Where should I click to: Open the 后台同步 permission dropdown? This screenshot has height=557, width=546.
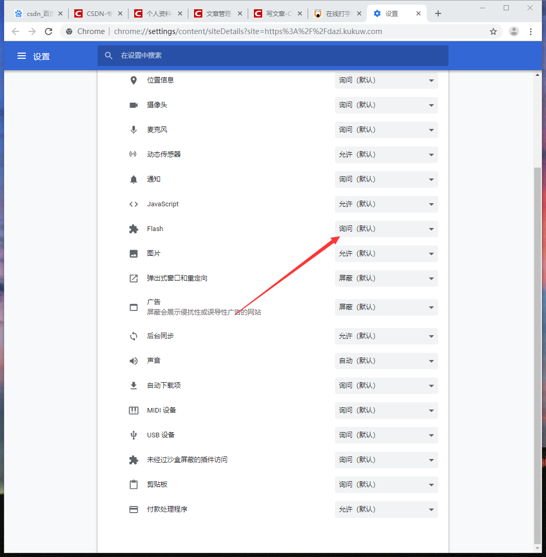pos(386,336)
